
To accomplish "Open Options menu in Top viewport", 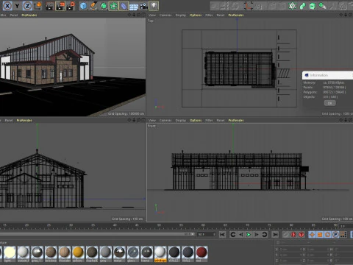I will click(196, 15).
